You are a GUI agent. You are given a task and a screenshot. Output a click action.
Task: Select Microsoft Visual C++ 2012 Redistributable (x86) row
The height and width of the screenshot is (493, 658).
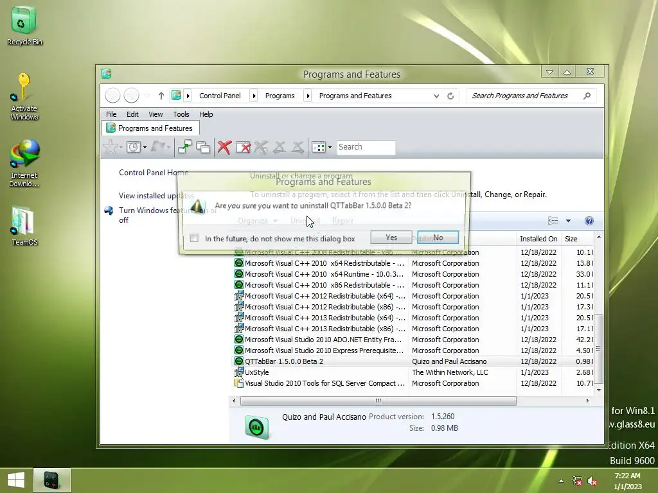click(x=413, y=307)
